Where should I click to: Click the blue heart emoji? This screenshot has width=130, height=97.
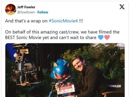101,37
